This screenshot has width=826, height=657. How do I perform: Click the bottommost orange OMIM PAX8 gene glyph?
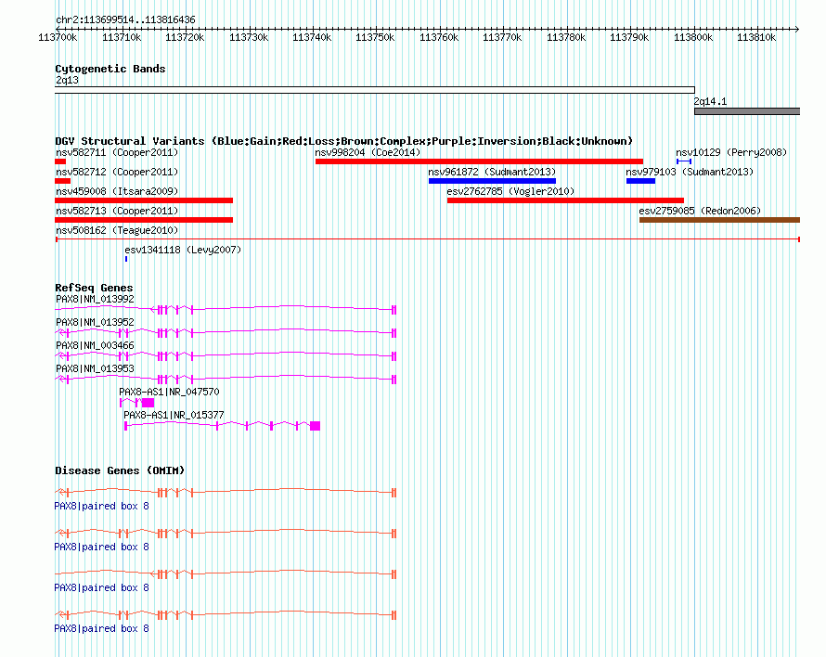[x=226, y=614]
